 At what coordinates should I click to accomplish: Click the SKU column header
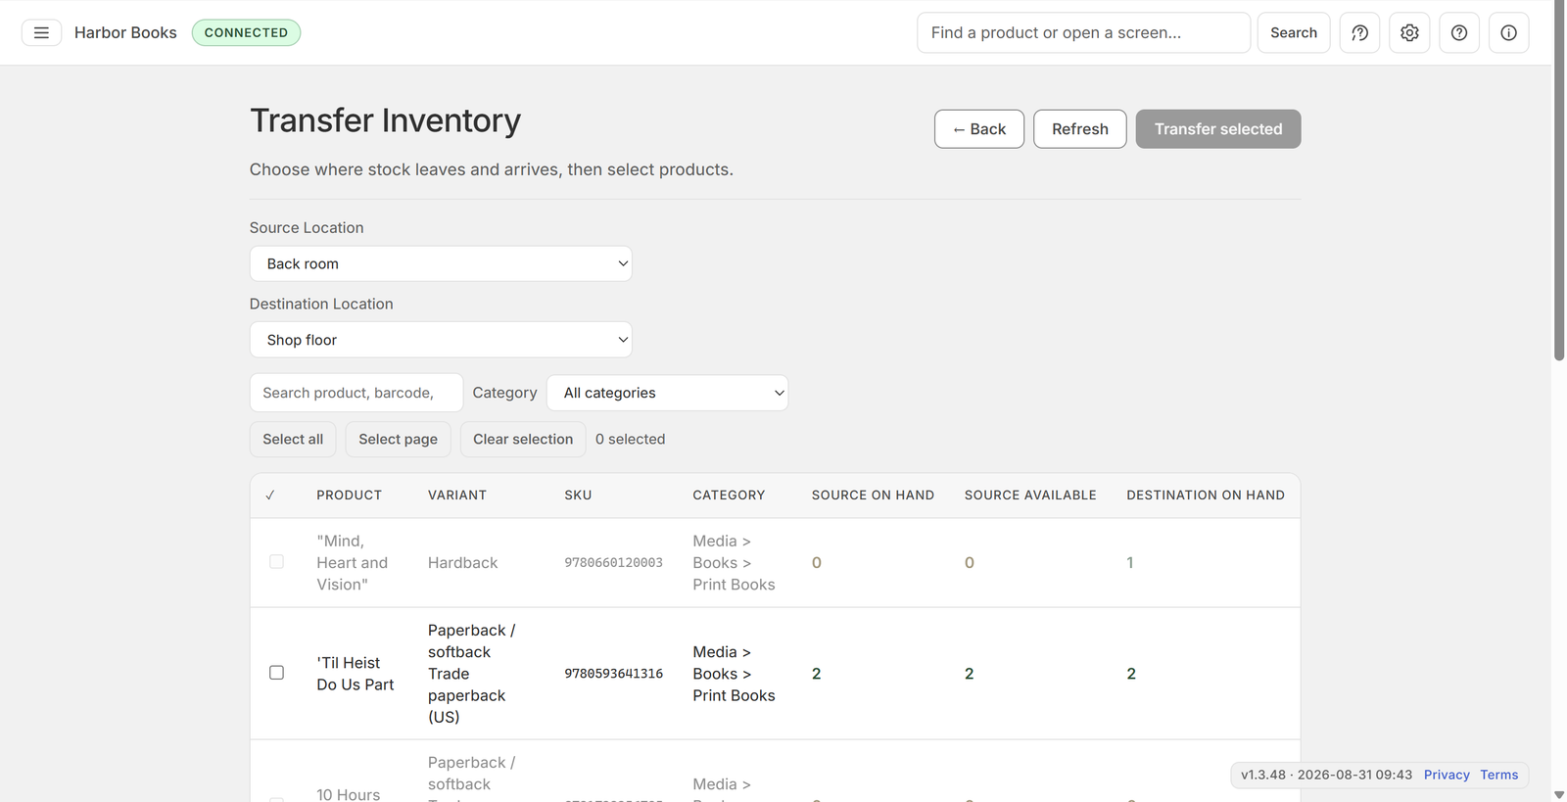(x=578, y=495)
